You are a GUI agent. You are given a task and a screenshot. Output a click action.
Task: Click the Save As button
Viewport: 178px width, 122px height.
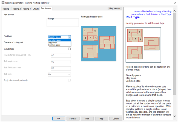pos(73,118)
